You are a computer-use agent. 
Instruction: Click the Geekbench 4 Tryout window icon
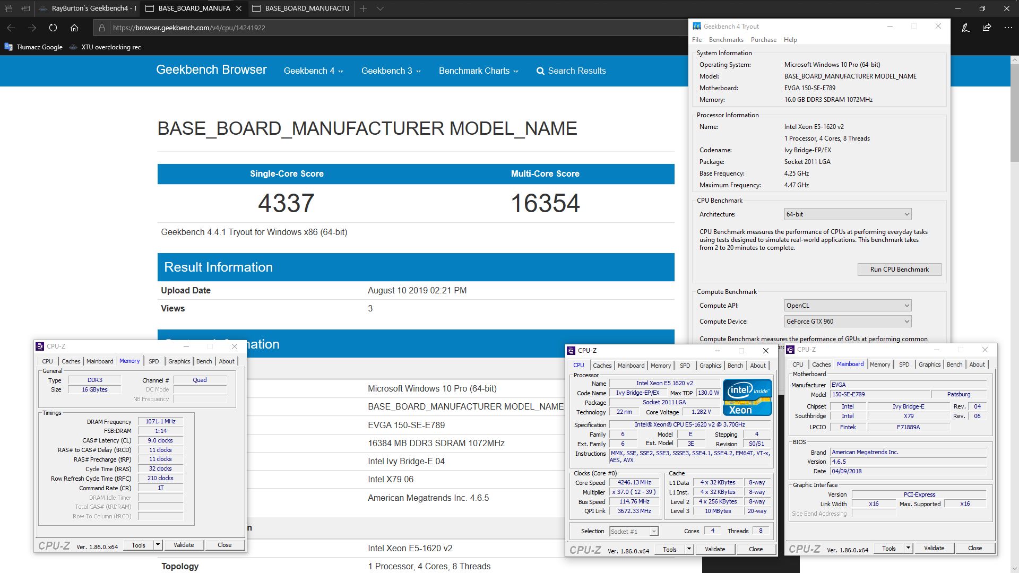[696, 26]
